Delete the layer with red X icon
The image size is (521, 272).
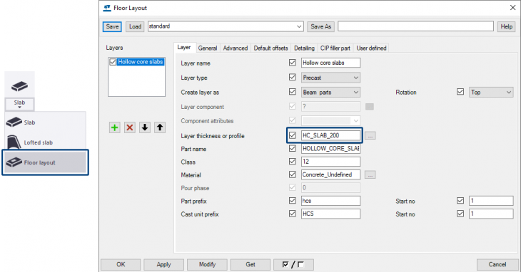(x=130, y=127)
